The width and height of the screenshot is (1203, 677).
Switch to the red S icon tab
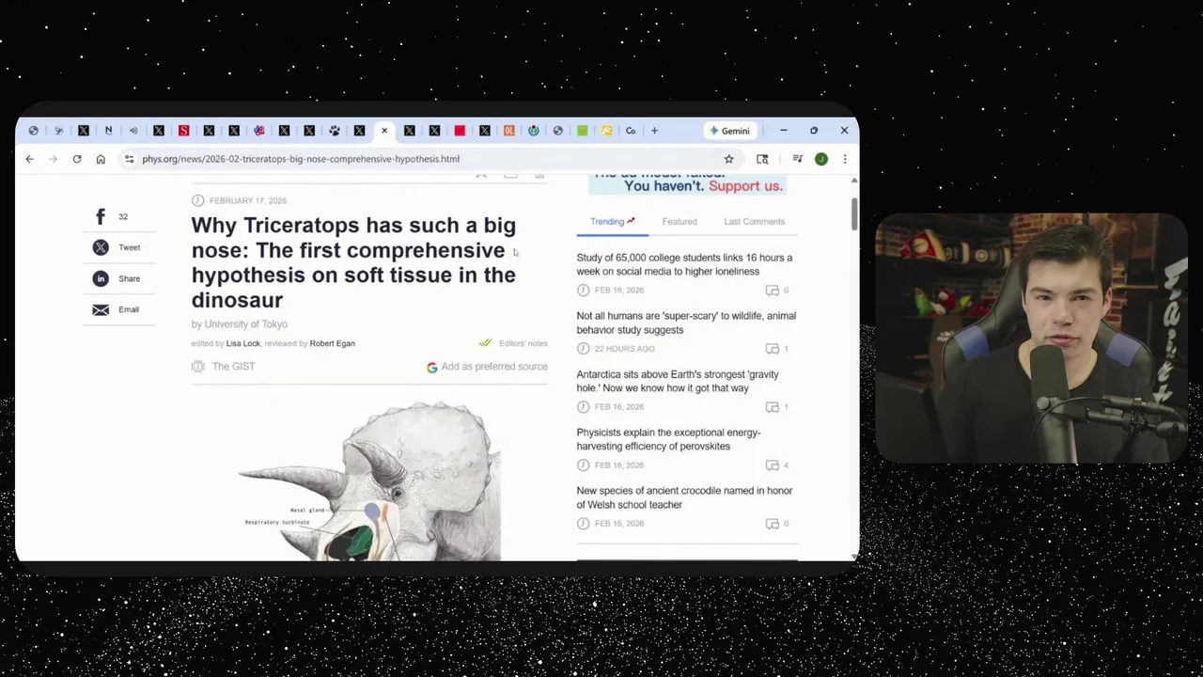coord(183,131)
